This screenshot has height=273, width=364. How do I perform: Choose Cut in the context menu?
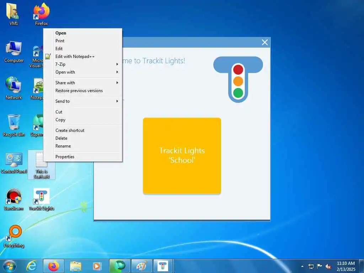[x=83, y=112]
